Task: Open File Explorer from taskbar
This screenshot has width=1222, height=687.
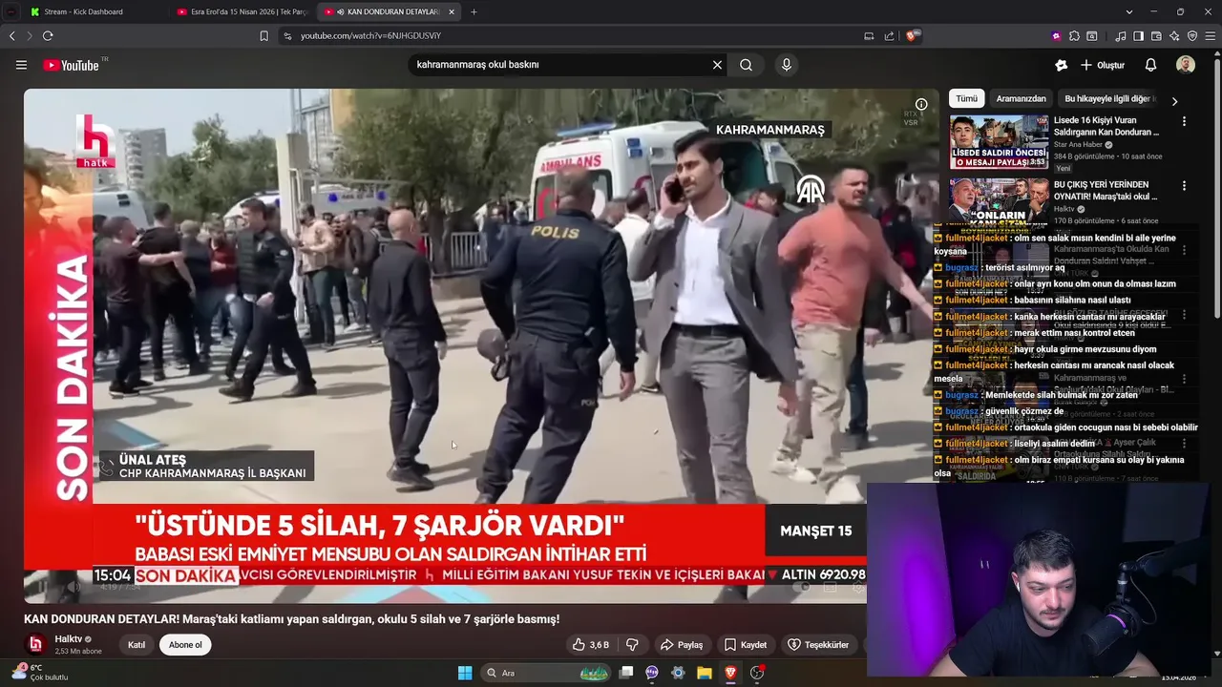Action: click(704, 673)
